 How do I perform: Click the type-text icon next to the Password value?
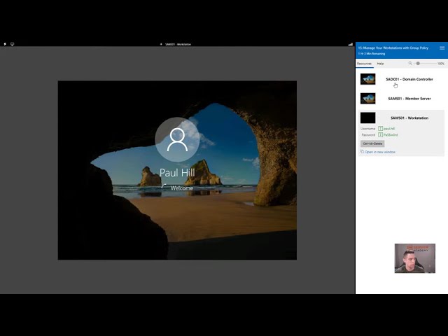click(x=380, y=134)
